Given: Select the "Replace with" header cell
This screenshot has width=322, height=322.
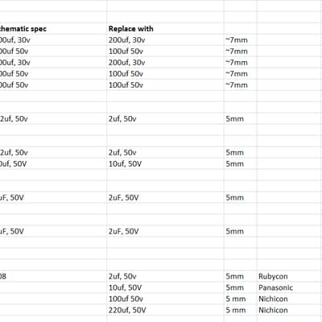Looking at the screenshot, I should (x=165, y=28).
